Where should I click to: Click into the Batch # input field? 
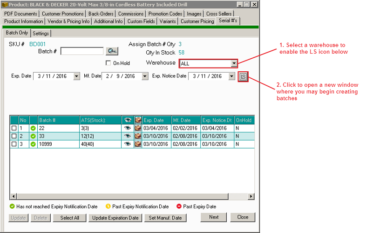point(81,51)
